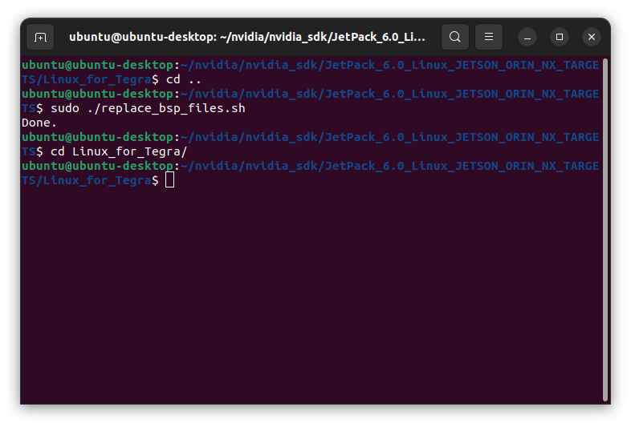Open the hamburger main menu

coord(489,37)
